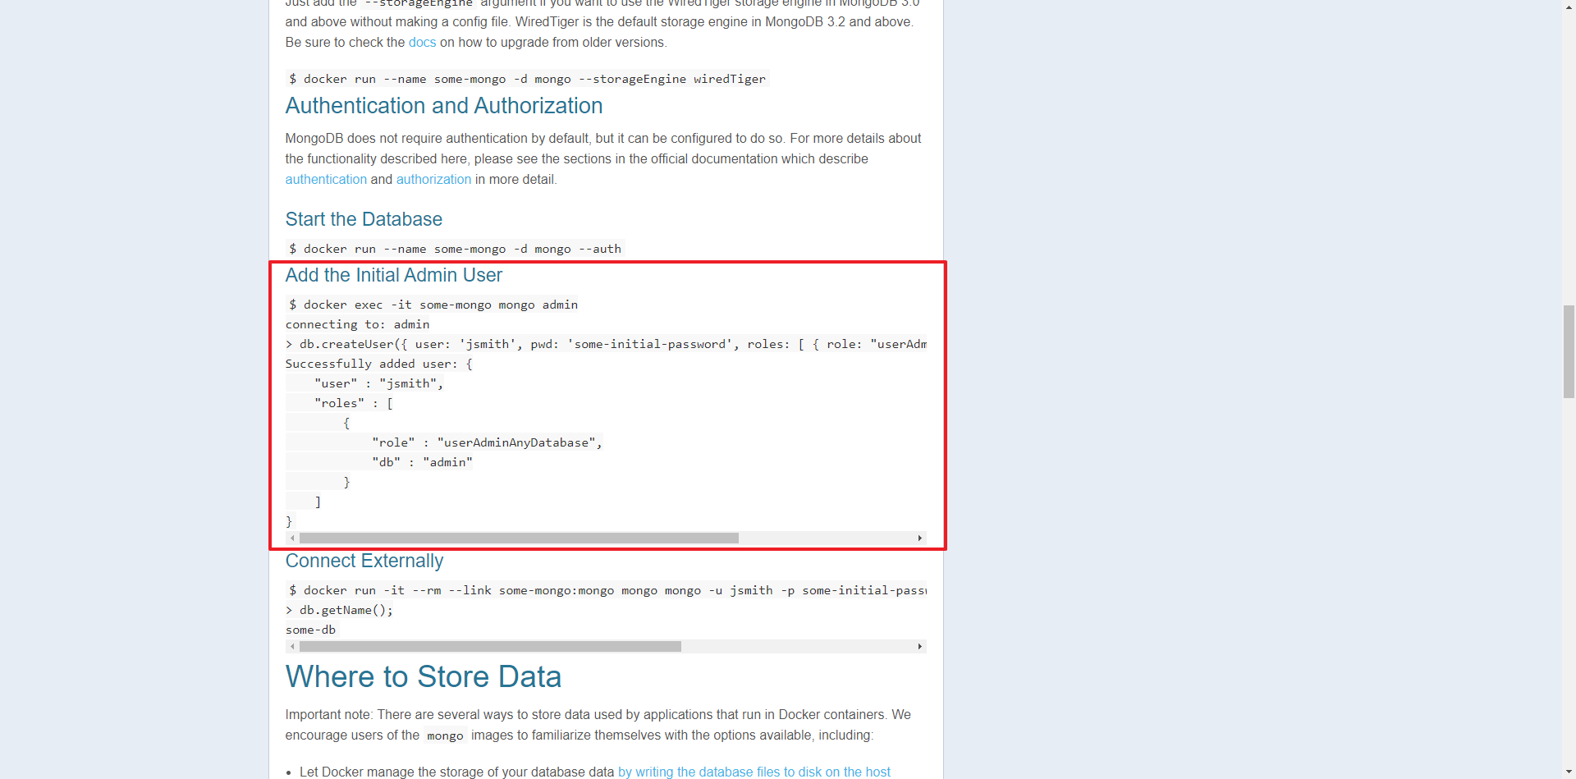
Task: Click the Where to Store Data heading
Action: click(x=424, y=676)
